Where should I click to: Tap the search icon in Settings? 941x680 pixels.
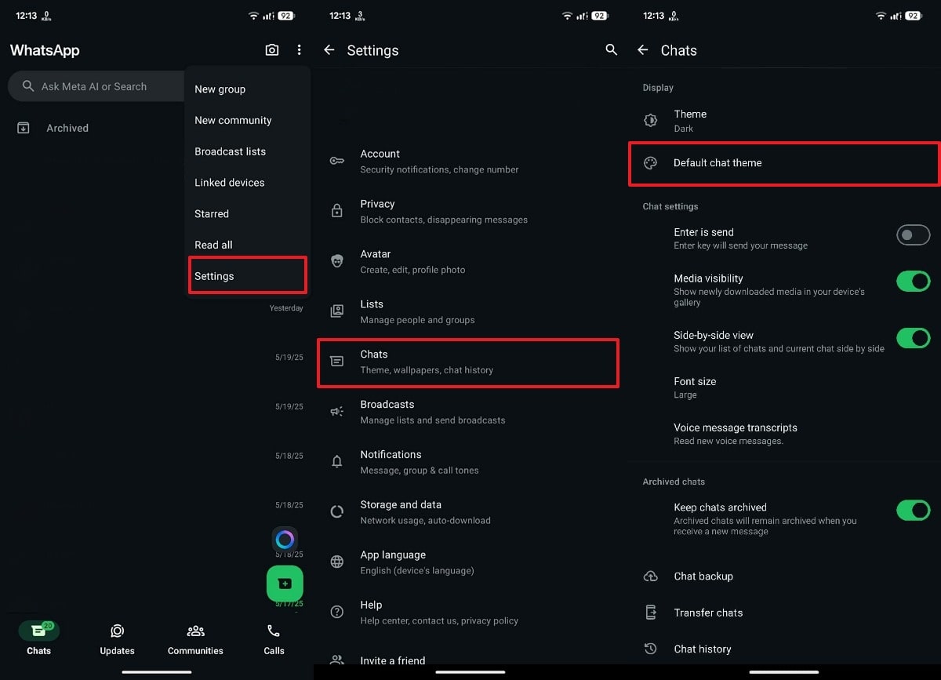(611, 49)
